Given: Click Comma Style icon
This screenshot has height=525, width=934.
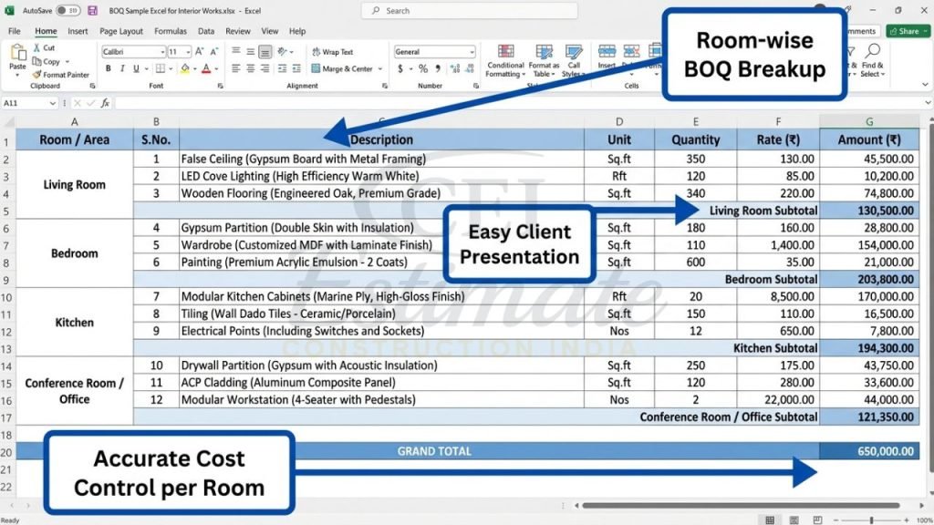Looking at the screenshot, I should point(438,69).
